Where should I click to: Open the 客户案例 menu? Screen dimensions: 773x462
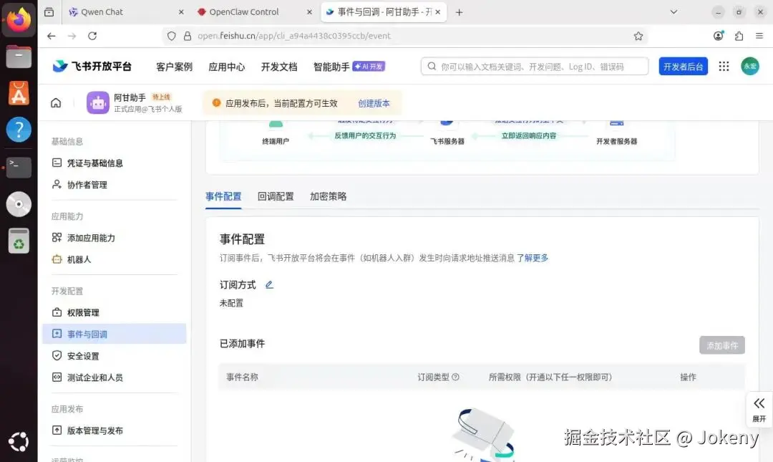tap(174, 67)
